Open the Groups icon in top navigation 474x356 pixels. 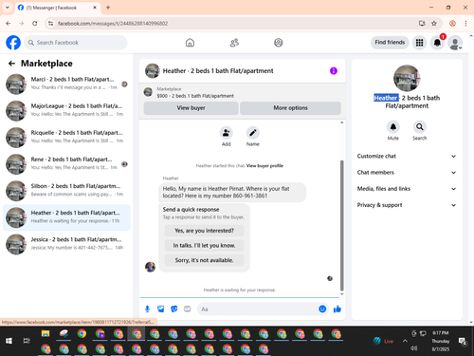tap(279, 43)
